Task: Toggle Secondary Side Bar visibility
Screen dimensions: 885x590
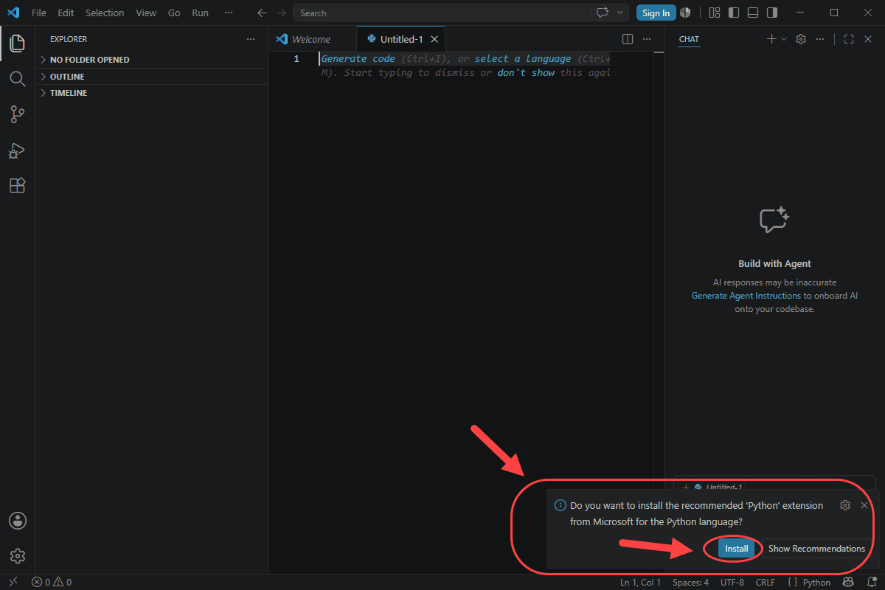Action: [x=772, y=13]
